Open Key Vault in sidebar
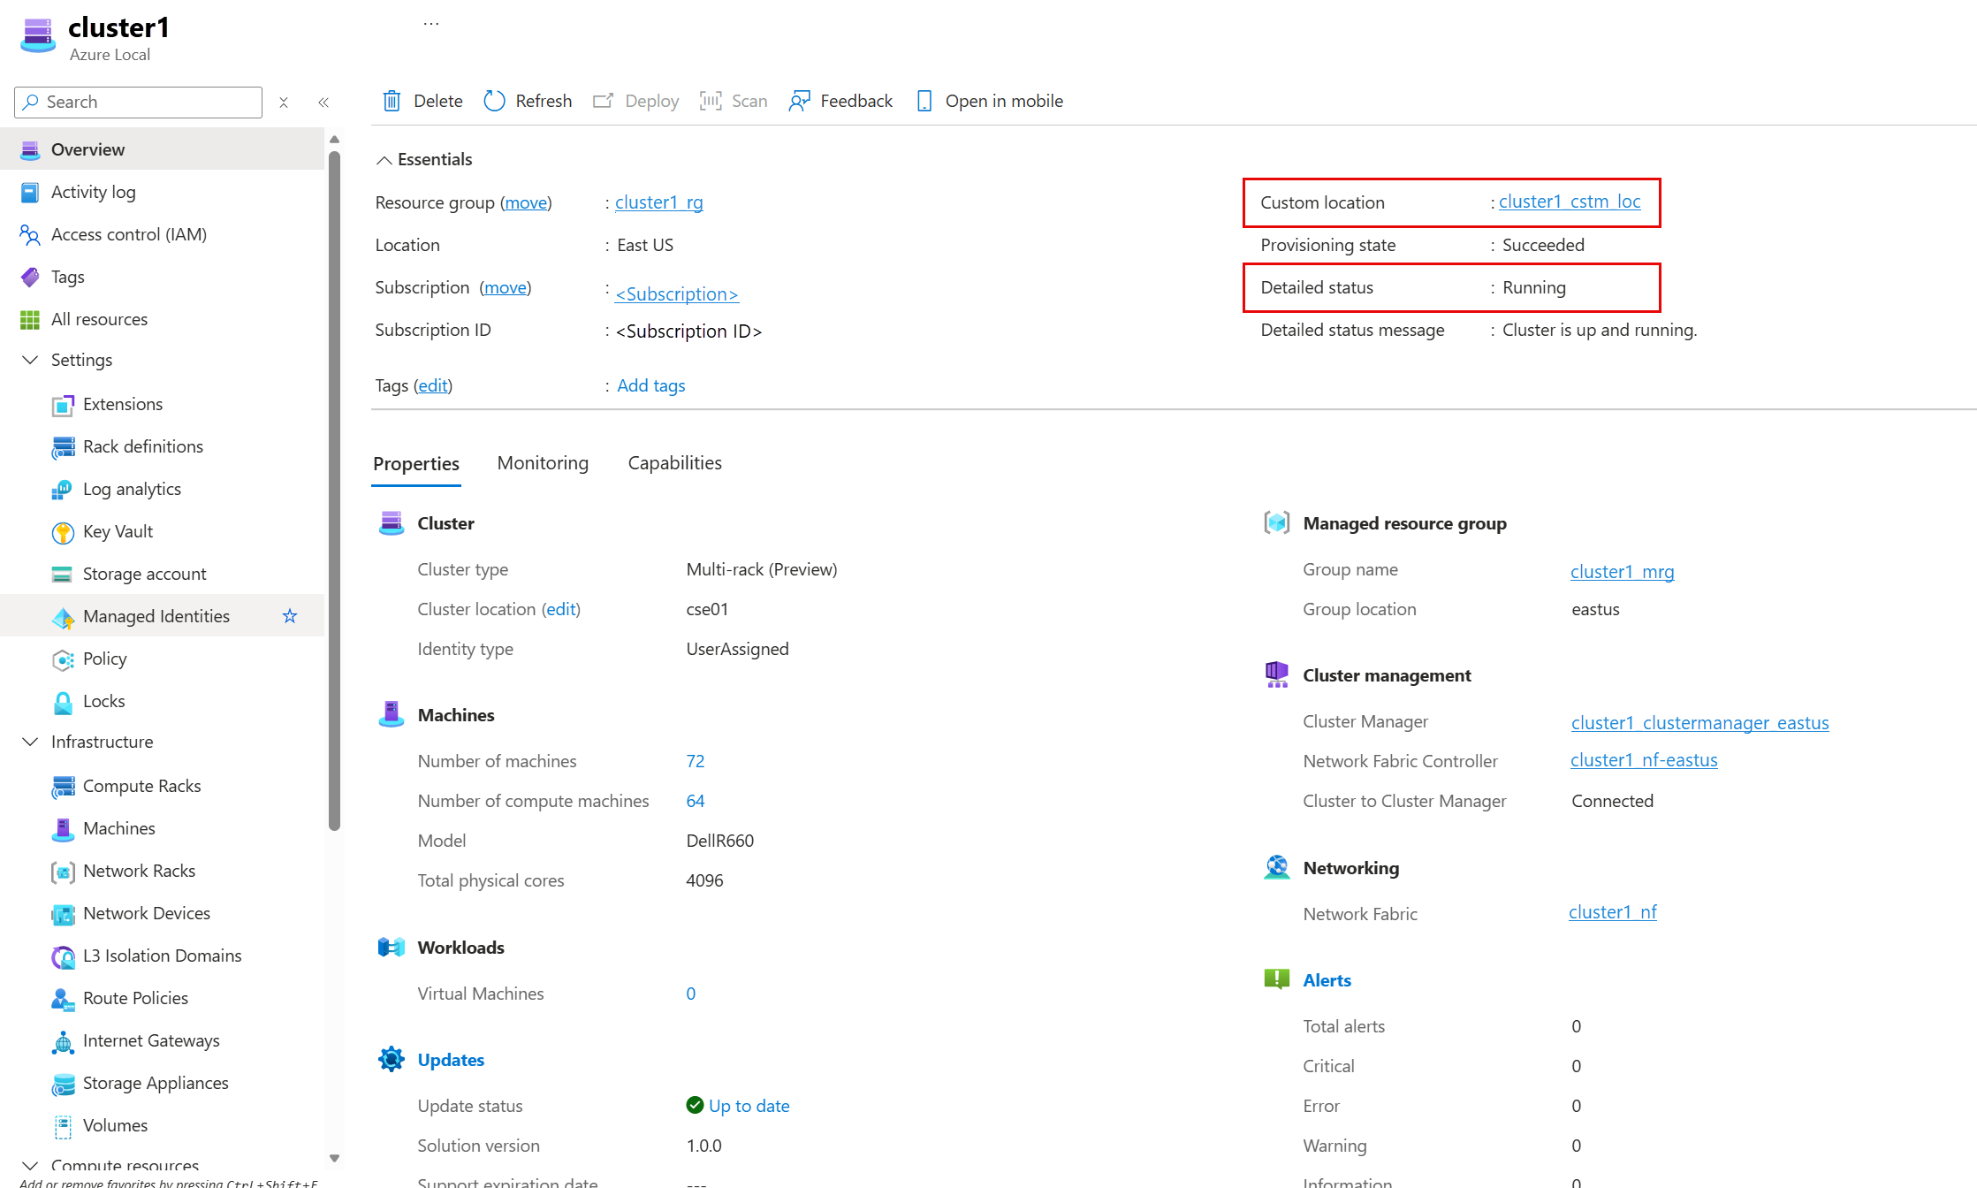This screenshot has height=1188, width=1977. [118, 531]
